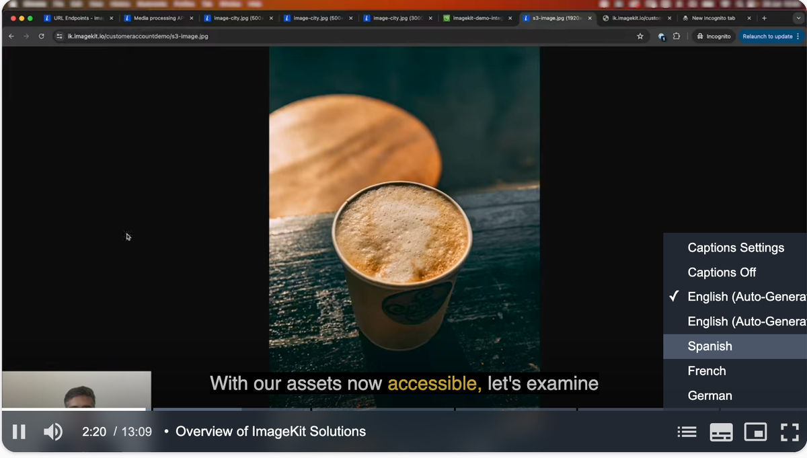Choose the checked English (Auto-Generated) captions
The height and width of the screenshot is (458, 807).
pyautogui.click(x=735, y=297)
